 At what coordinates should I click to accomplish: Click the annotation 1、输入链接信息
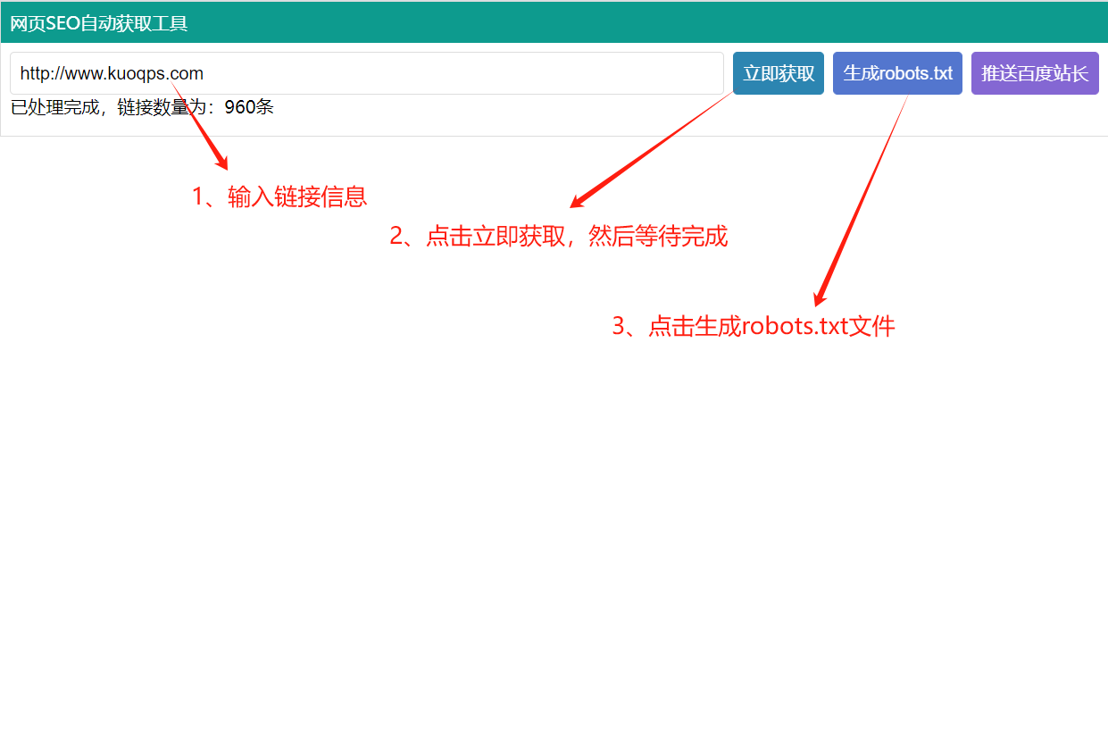[x=279, y=196]
